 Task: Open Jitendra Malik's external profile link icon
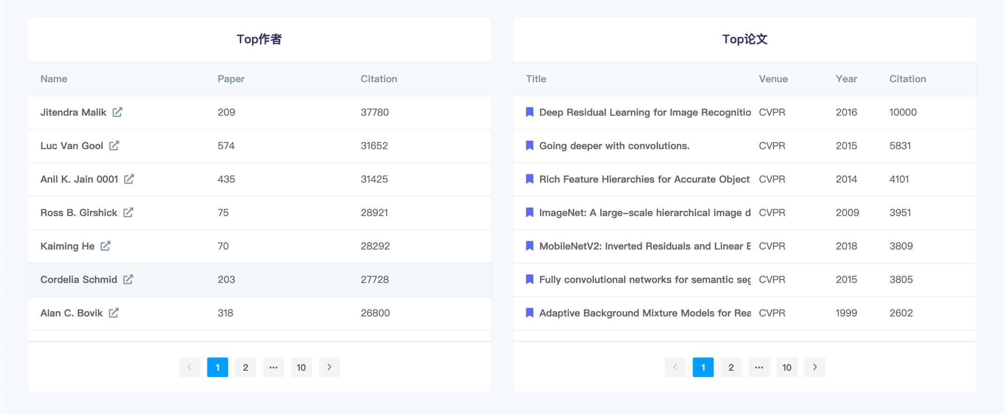tap(118, 112)
